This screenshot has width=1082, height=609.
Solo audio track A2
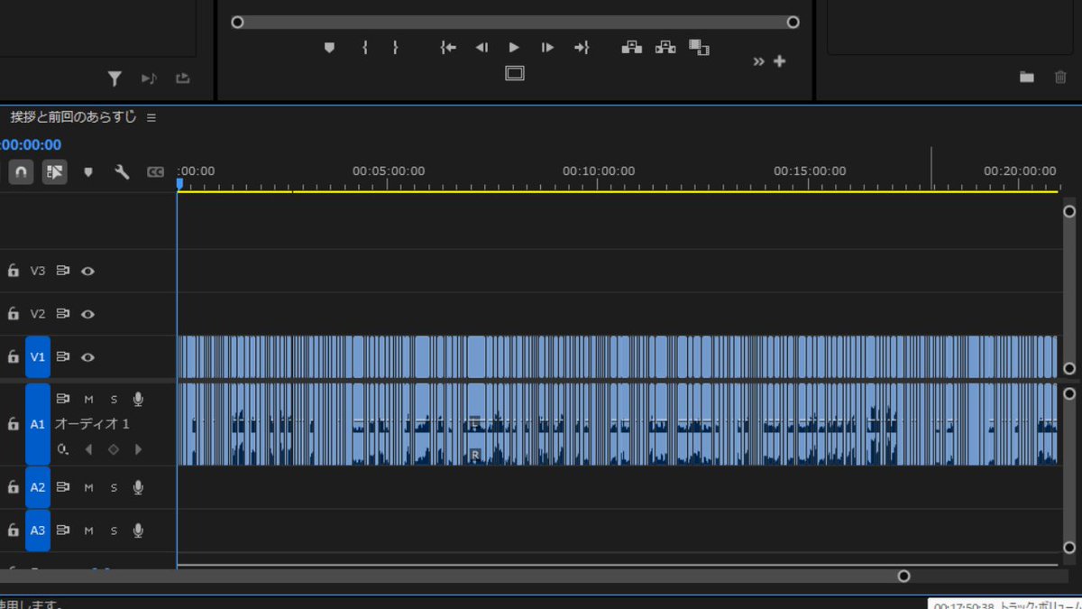coord(112,487)
